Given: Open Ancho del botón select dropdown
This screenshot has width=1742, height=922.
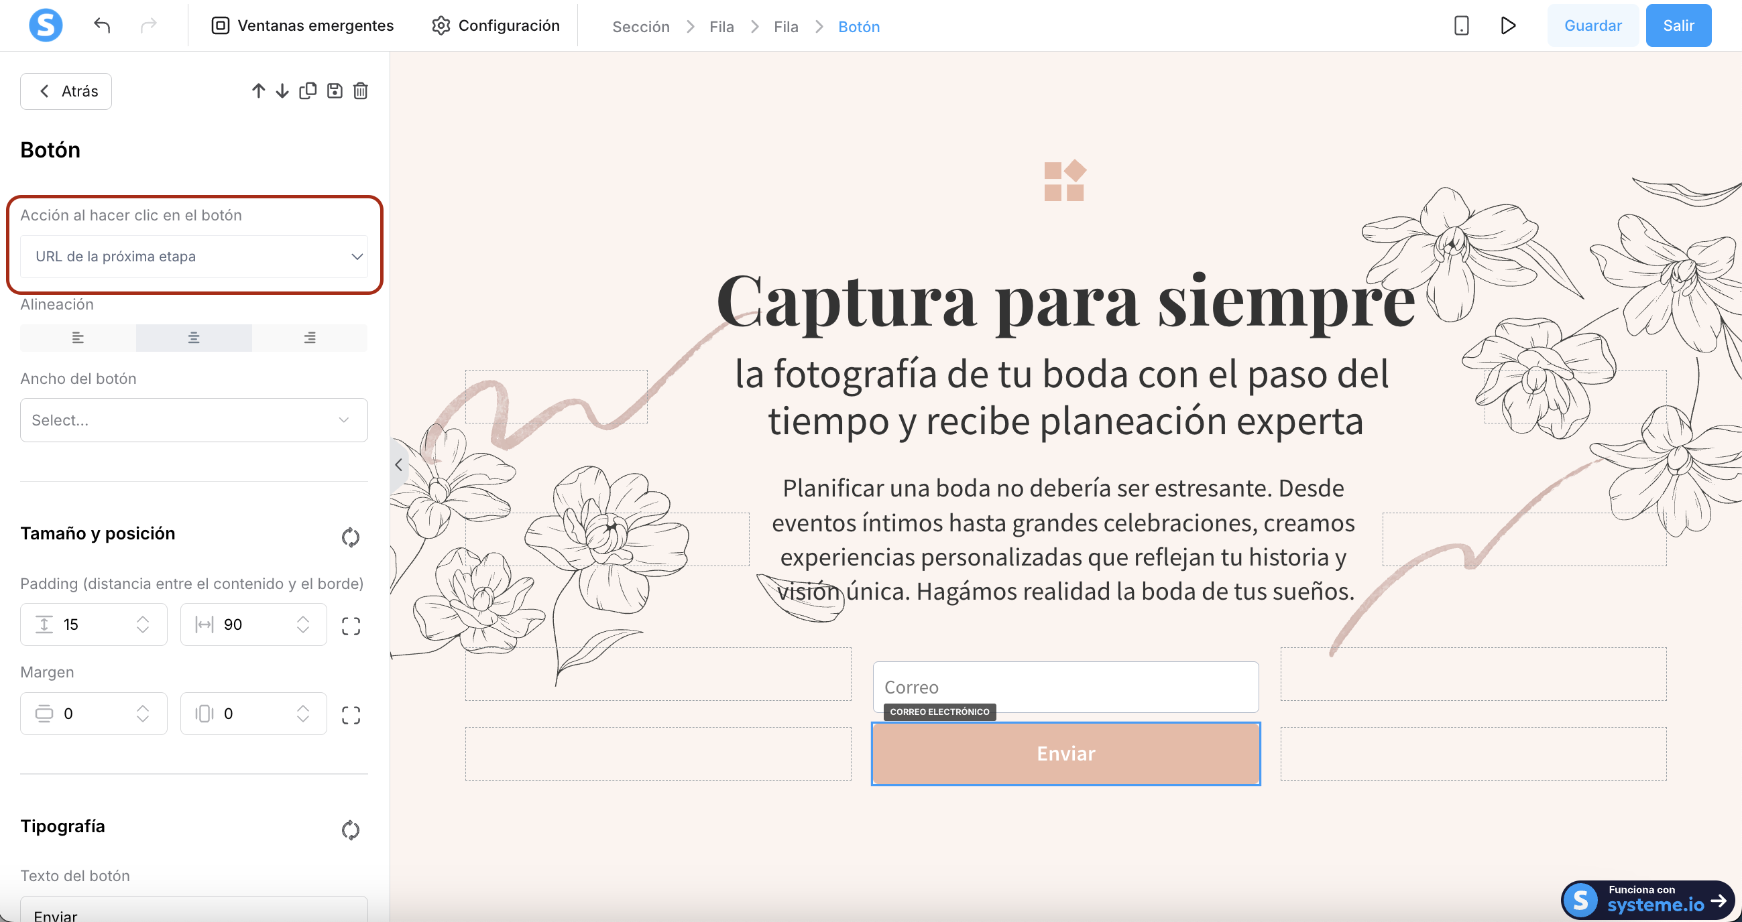Looking at the screenshot, I should [194, 420].
